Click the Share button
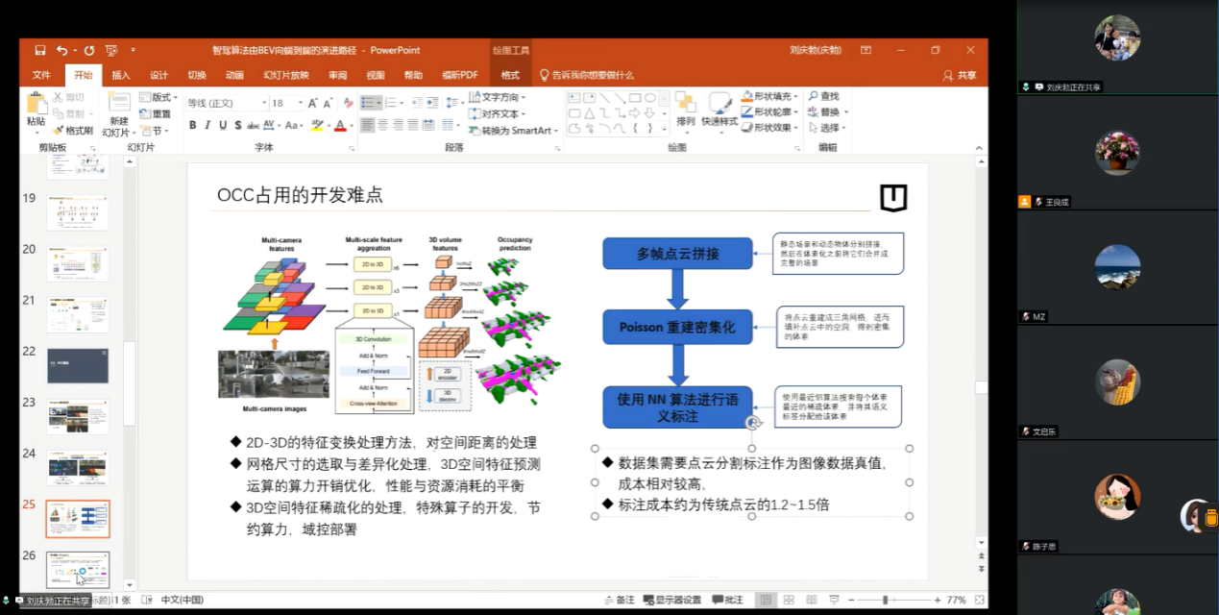The width and height of the screenshot is (1219, 615). pos(960,75)
